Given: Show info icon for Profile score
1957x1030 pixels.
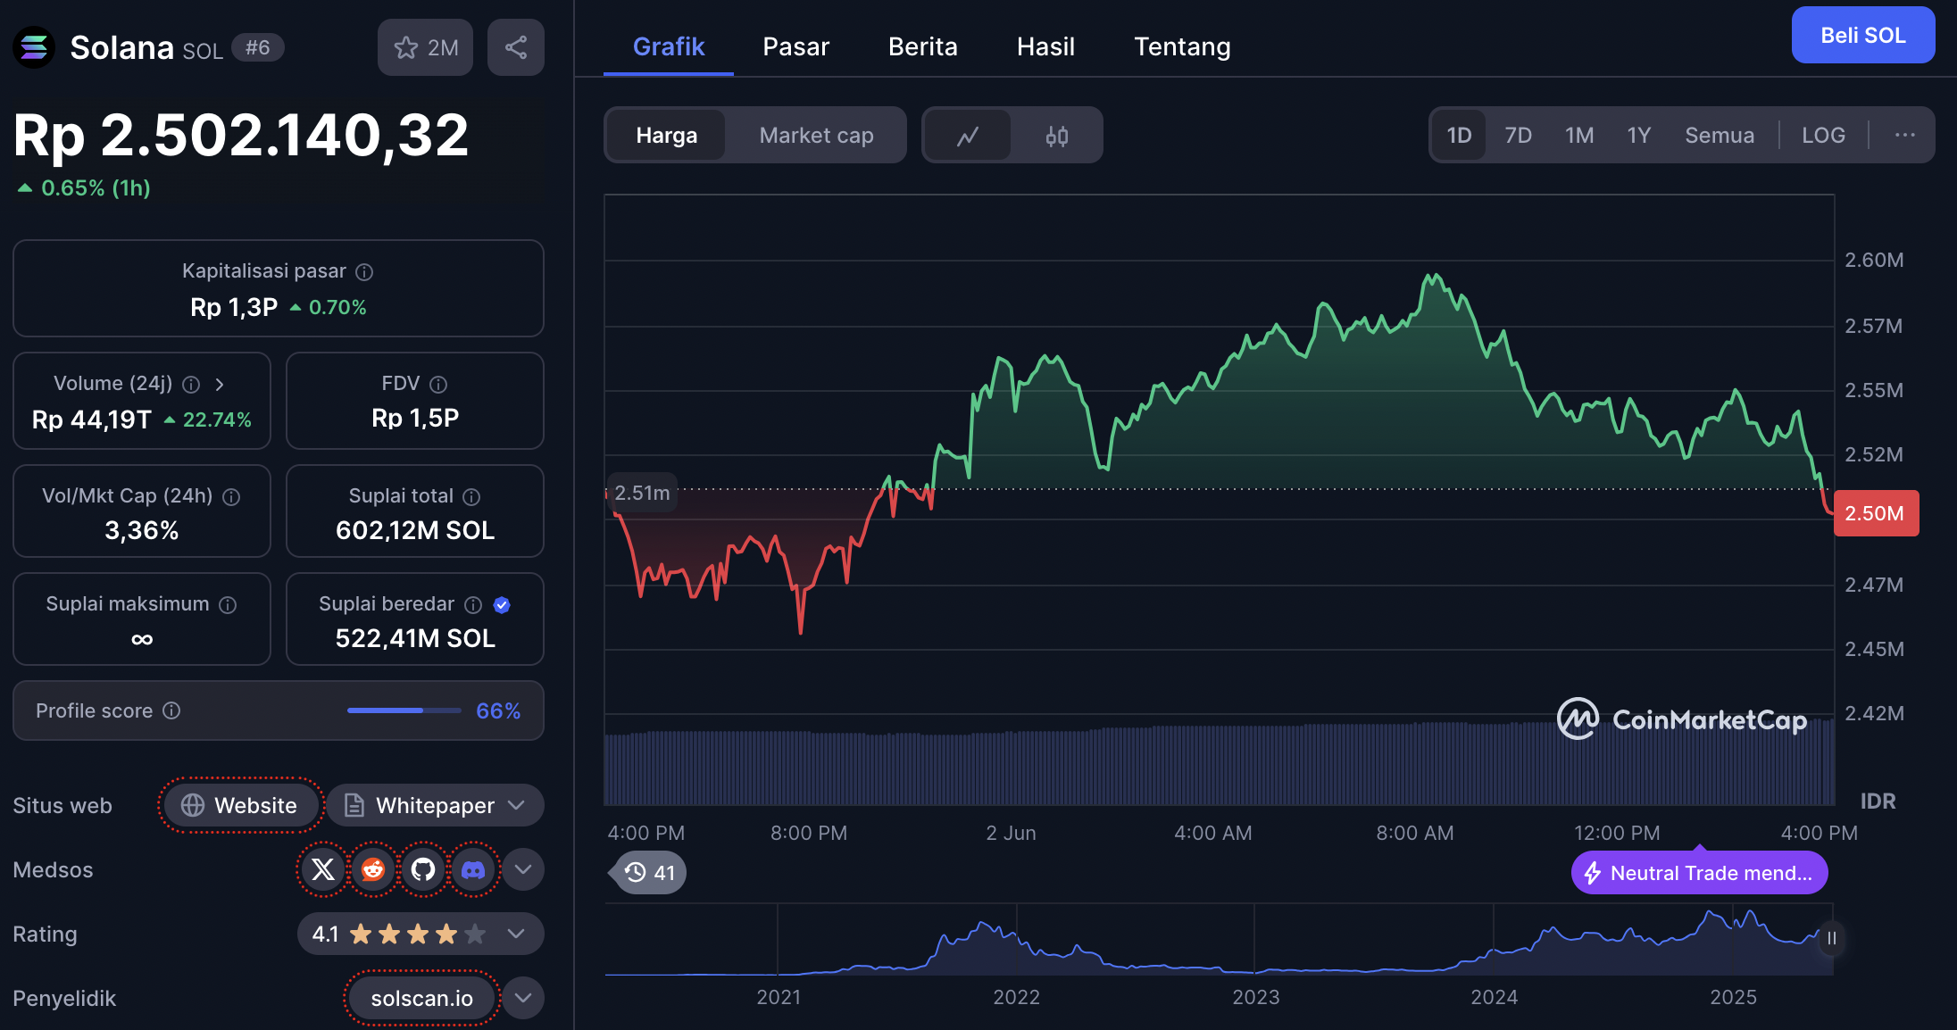Looking at the screenshot, I should [171, 710].
